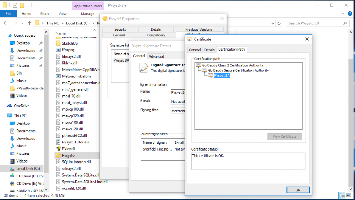Viewport: 355px width, 200px height.
Task: Select the libeay32.dll file
Action: [71, 57]
